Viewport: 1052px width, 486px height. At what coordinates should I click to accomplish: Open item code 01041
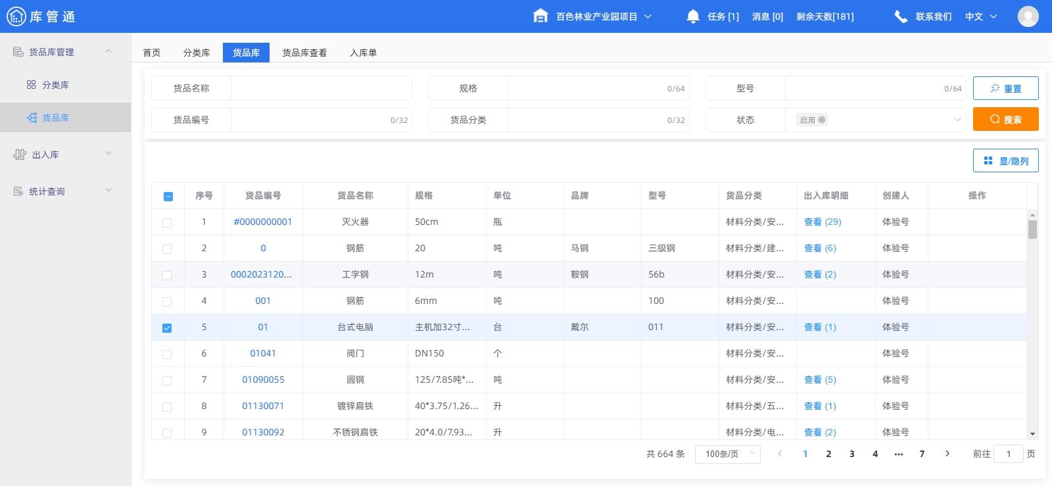coord(263,354)
